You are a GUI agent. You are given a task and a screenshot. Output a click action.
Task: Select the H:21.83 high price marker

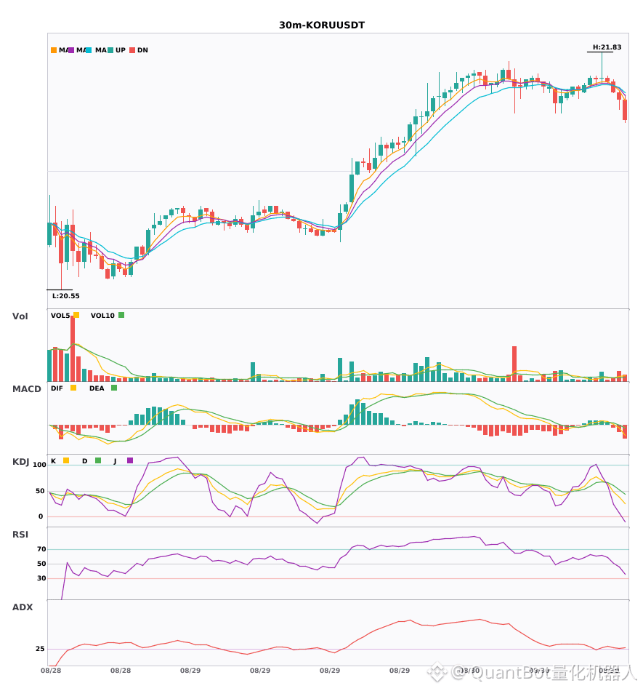coord(607,47)
